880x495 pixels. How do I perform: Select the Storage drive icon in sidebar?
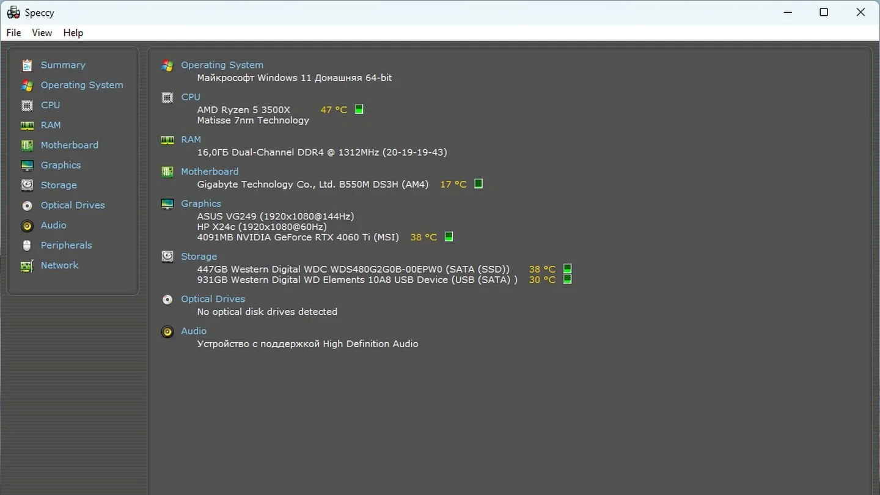(x=27, y=185)
